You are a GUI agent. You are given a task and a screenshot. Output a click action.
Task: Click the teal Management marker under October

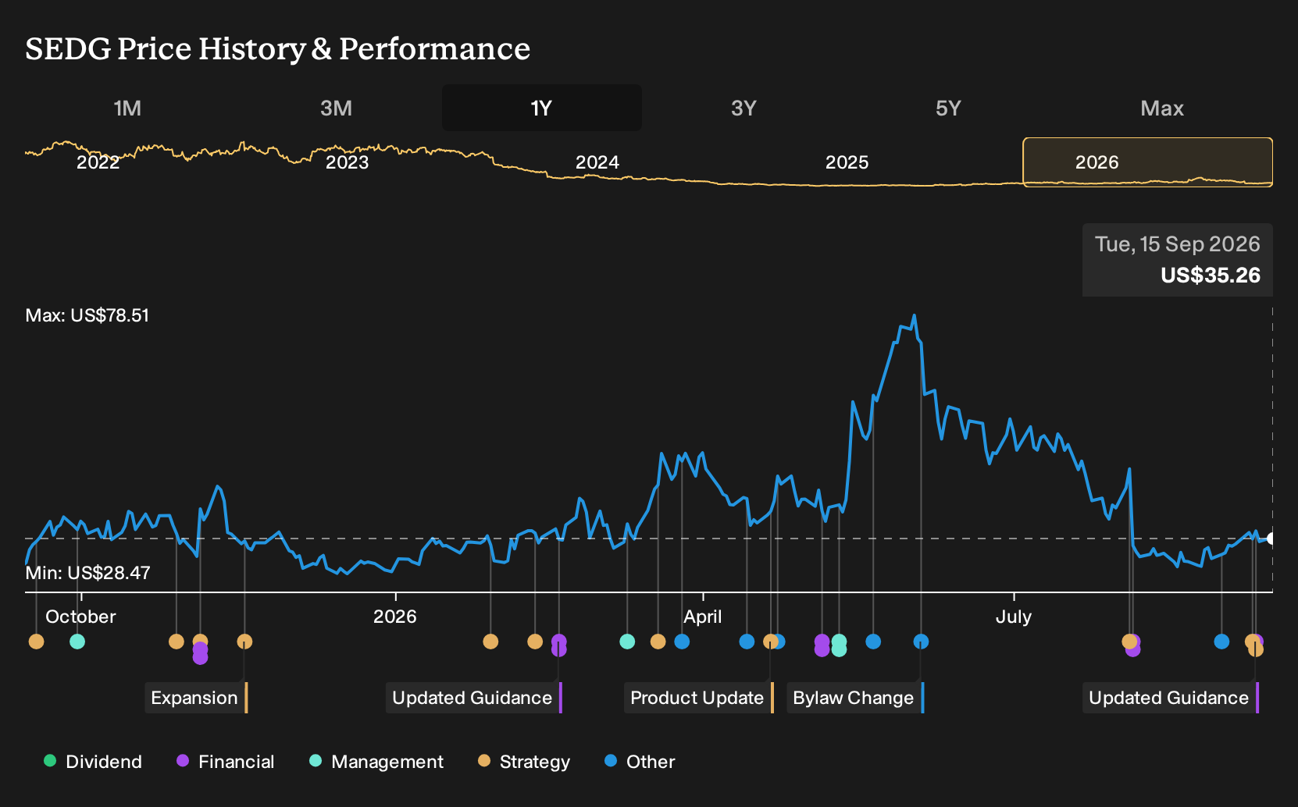[x=77, y=642]
